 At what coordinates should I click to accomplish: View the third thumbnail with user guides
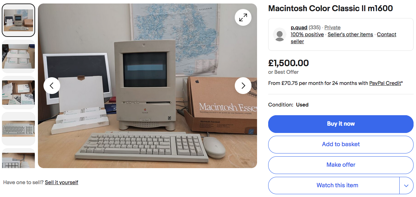click(x=18, y=92)
